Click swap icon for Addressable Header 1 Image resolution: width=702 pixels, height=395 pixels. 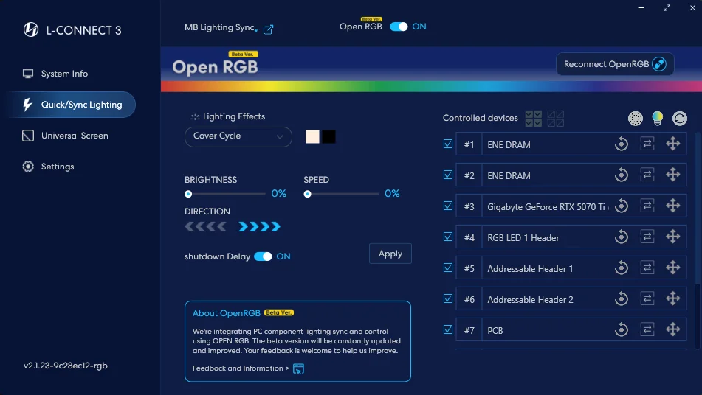647,268
